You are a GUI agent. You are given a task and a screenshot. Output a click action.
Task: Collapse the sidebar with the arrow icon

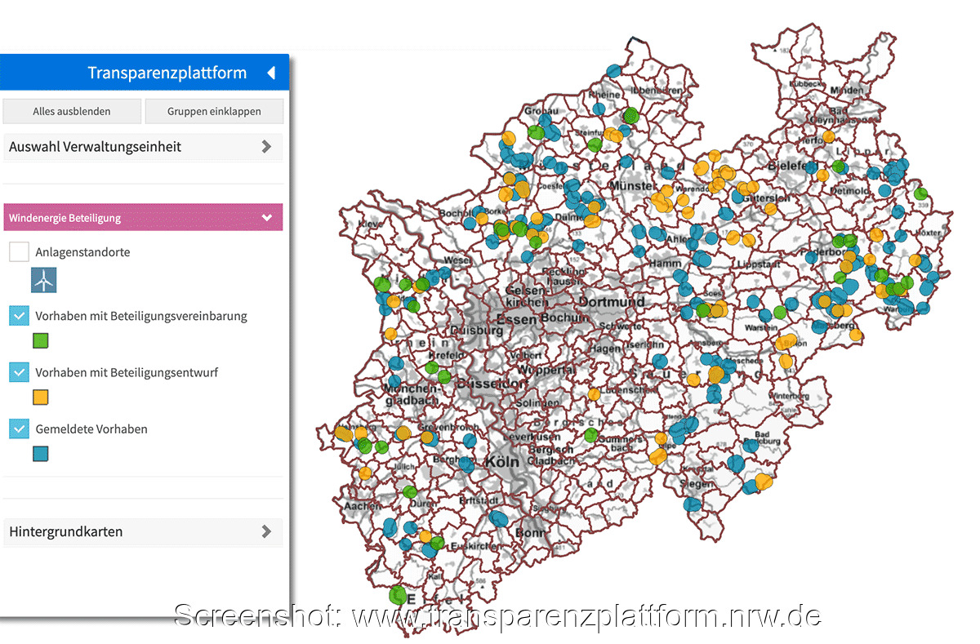[x=272, y=72]
